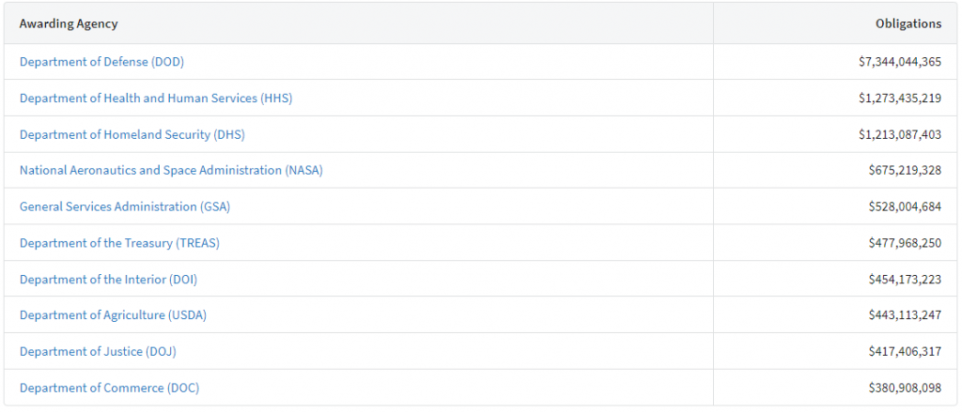Click Department of the Treasury (TREAS) link
The image size is (962, 412).
(x=119, y=243)
